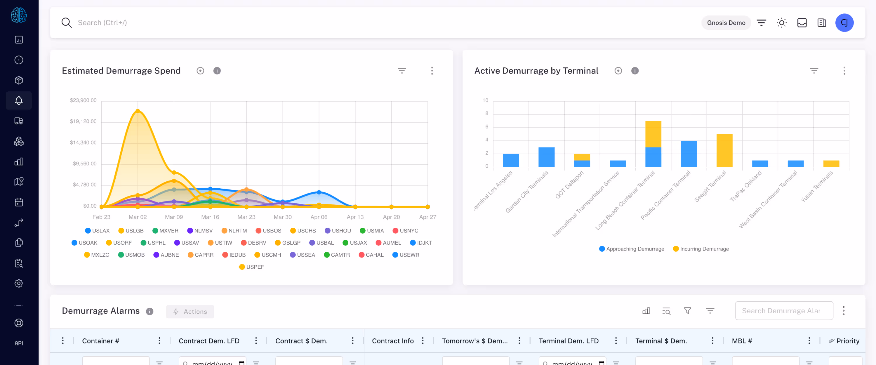Open the calendar icon in sidebar
876x365 pixels.
tap(19, 202)
